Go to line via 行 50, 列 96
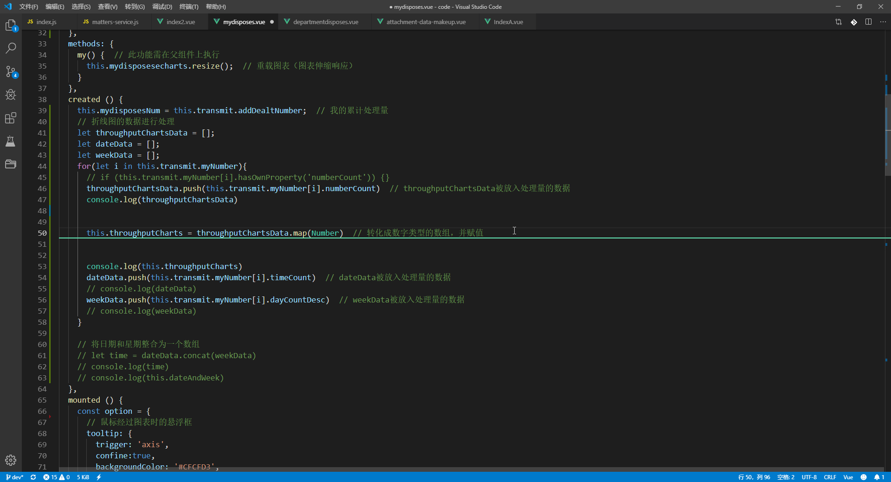891x482 pixels. [754, 477]
